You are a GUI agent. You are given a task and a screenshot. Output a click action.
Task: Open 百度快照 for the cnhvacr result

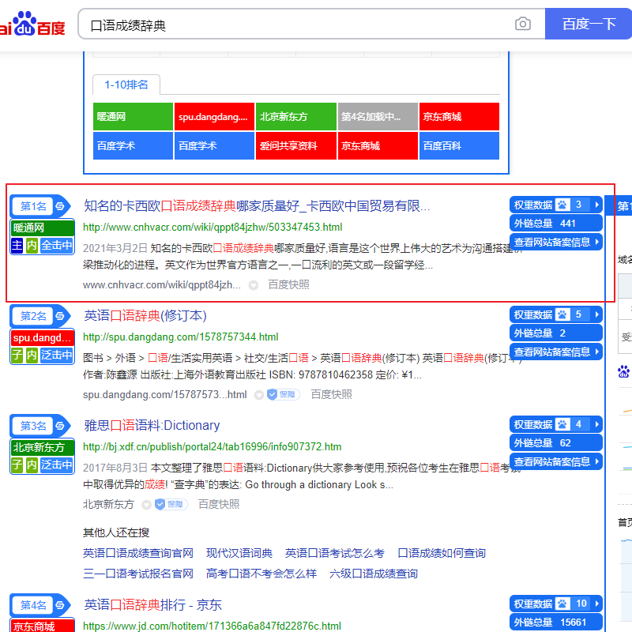pyautogui.click(x=288, y=284)
